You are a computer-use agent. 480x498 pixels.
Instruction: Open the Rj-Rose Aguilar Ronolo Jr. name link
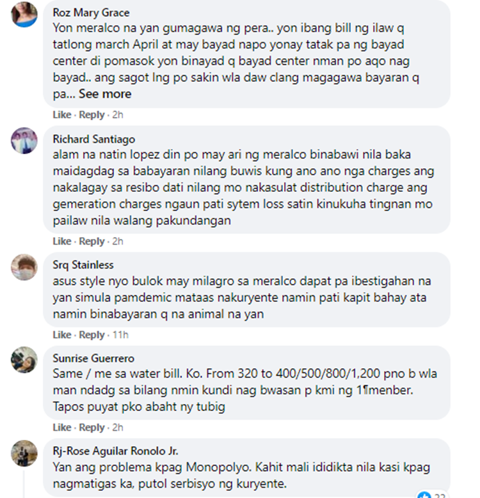click(115, 451)
